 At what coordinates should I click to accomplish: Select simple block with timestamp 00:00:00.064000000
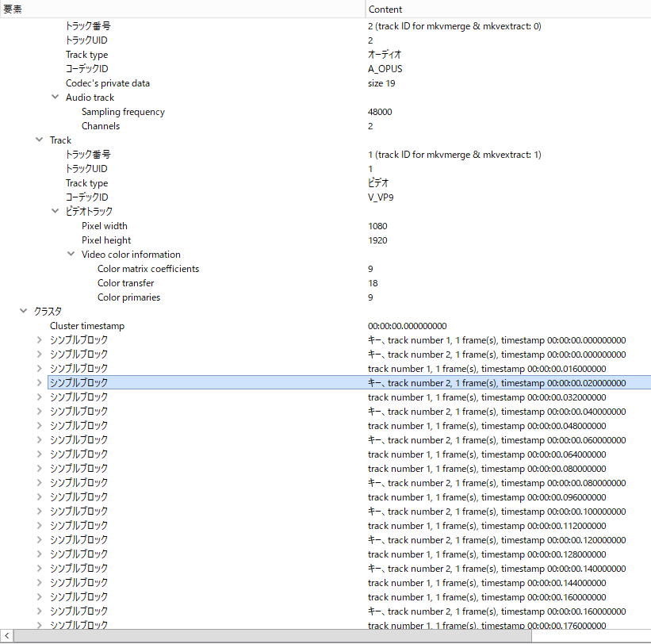point(79,454)
